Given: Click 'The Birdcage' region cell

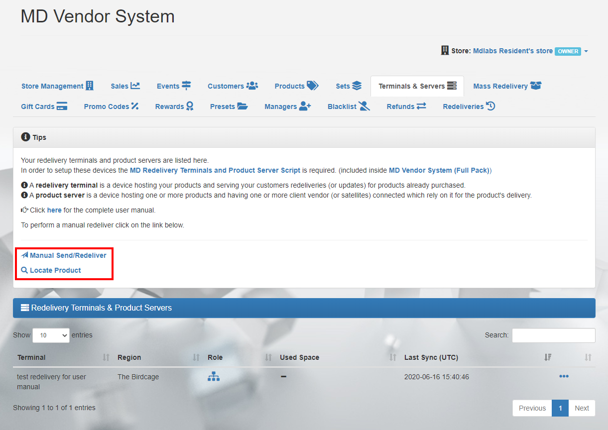Looking at the screenshot, I should pos(138,377).
